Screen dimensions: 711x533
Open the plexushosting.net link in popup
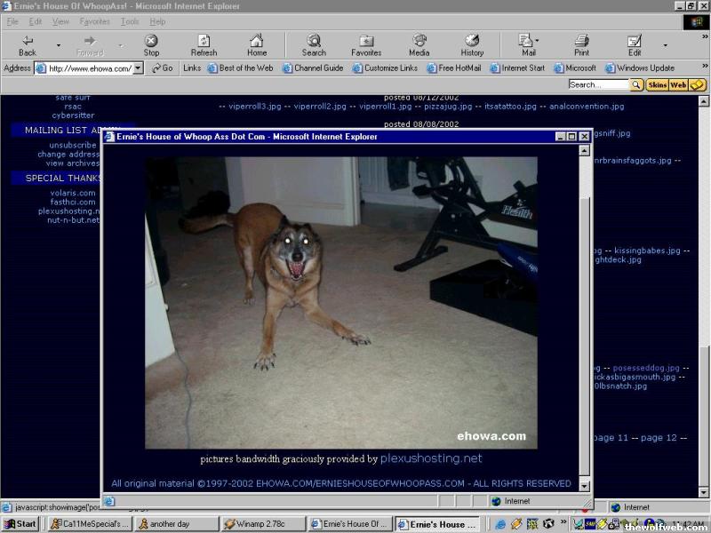click(x=431, y=459)
